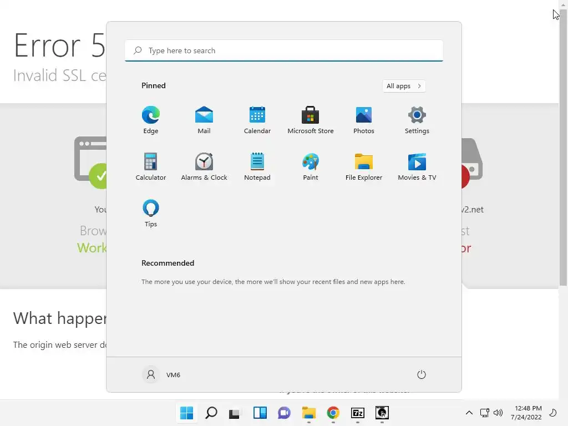
Task: Switch to Chrome on the taskbar
Action: [333, 413]
